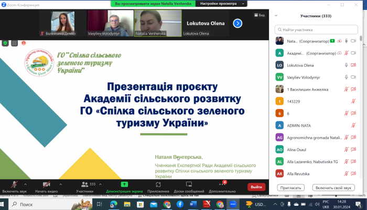Open the Участники participants icon

click(x=84, y=184)
